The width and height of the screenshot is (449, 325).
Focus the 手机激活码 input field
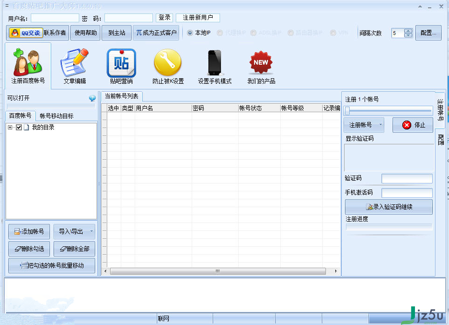click(x=407, y=193)
